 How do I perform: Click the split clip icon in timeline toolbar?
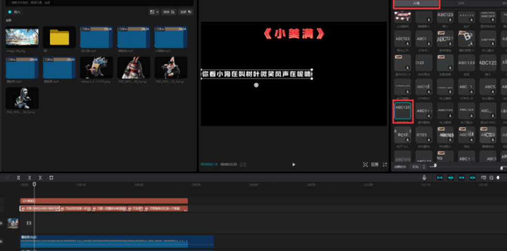19,177
